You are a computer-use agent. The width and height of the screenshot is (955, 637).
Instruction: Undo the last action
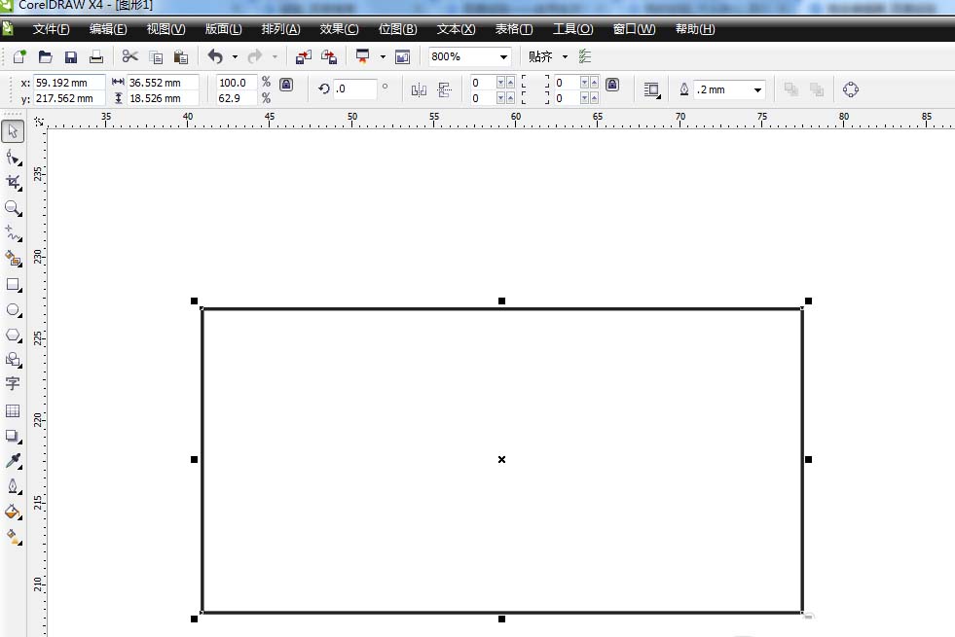(215, 56)
